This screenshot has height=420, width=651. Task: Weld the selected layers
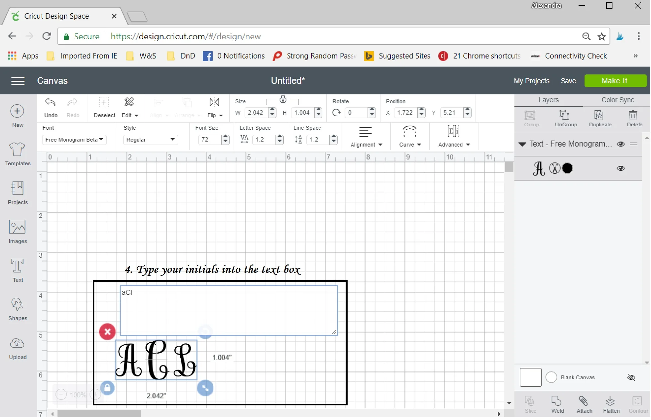point(557,404)
